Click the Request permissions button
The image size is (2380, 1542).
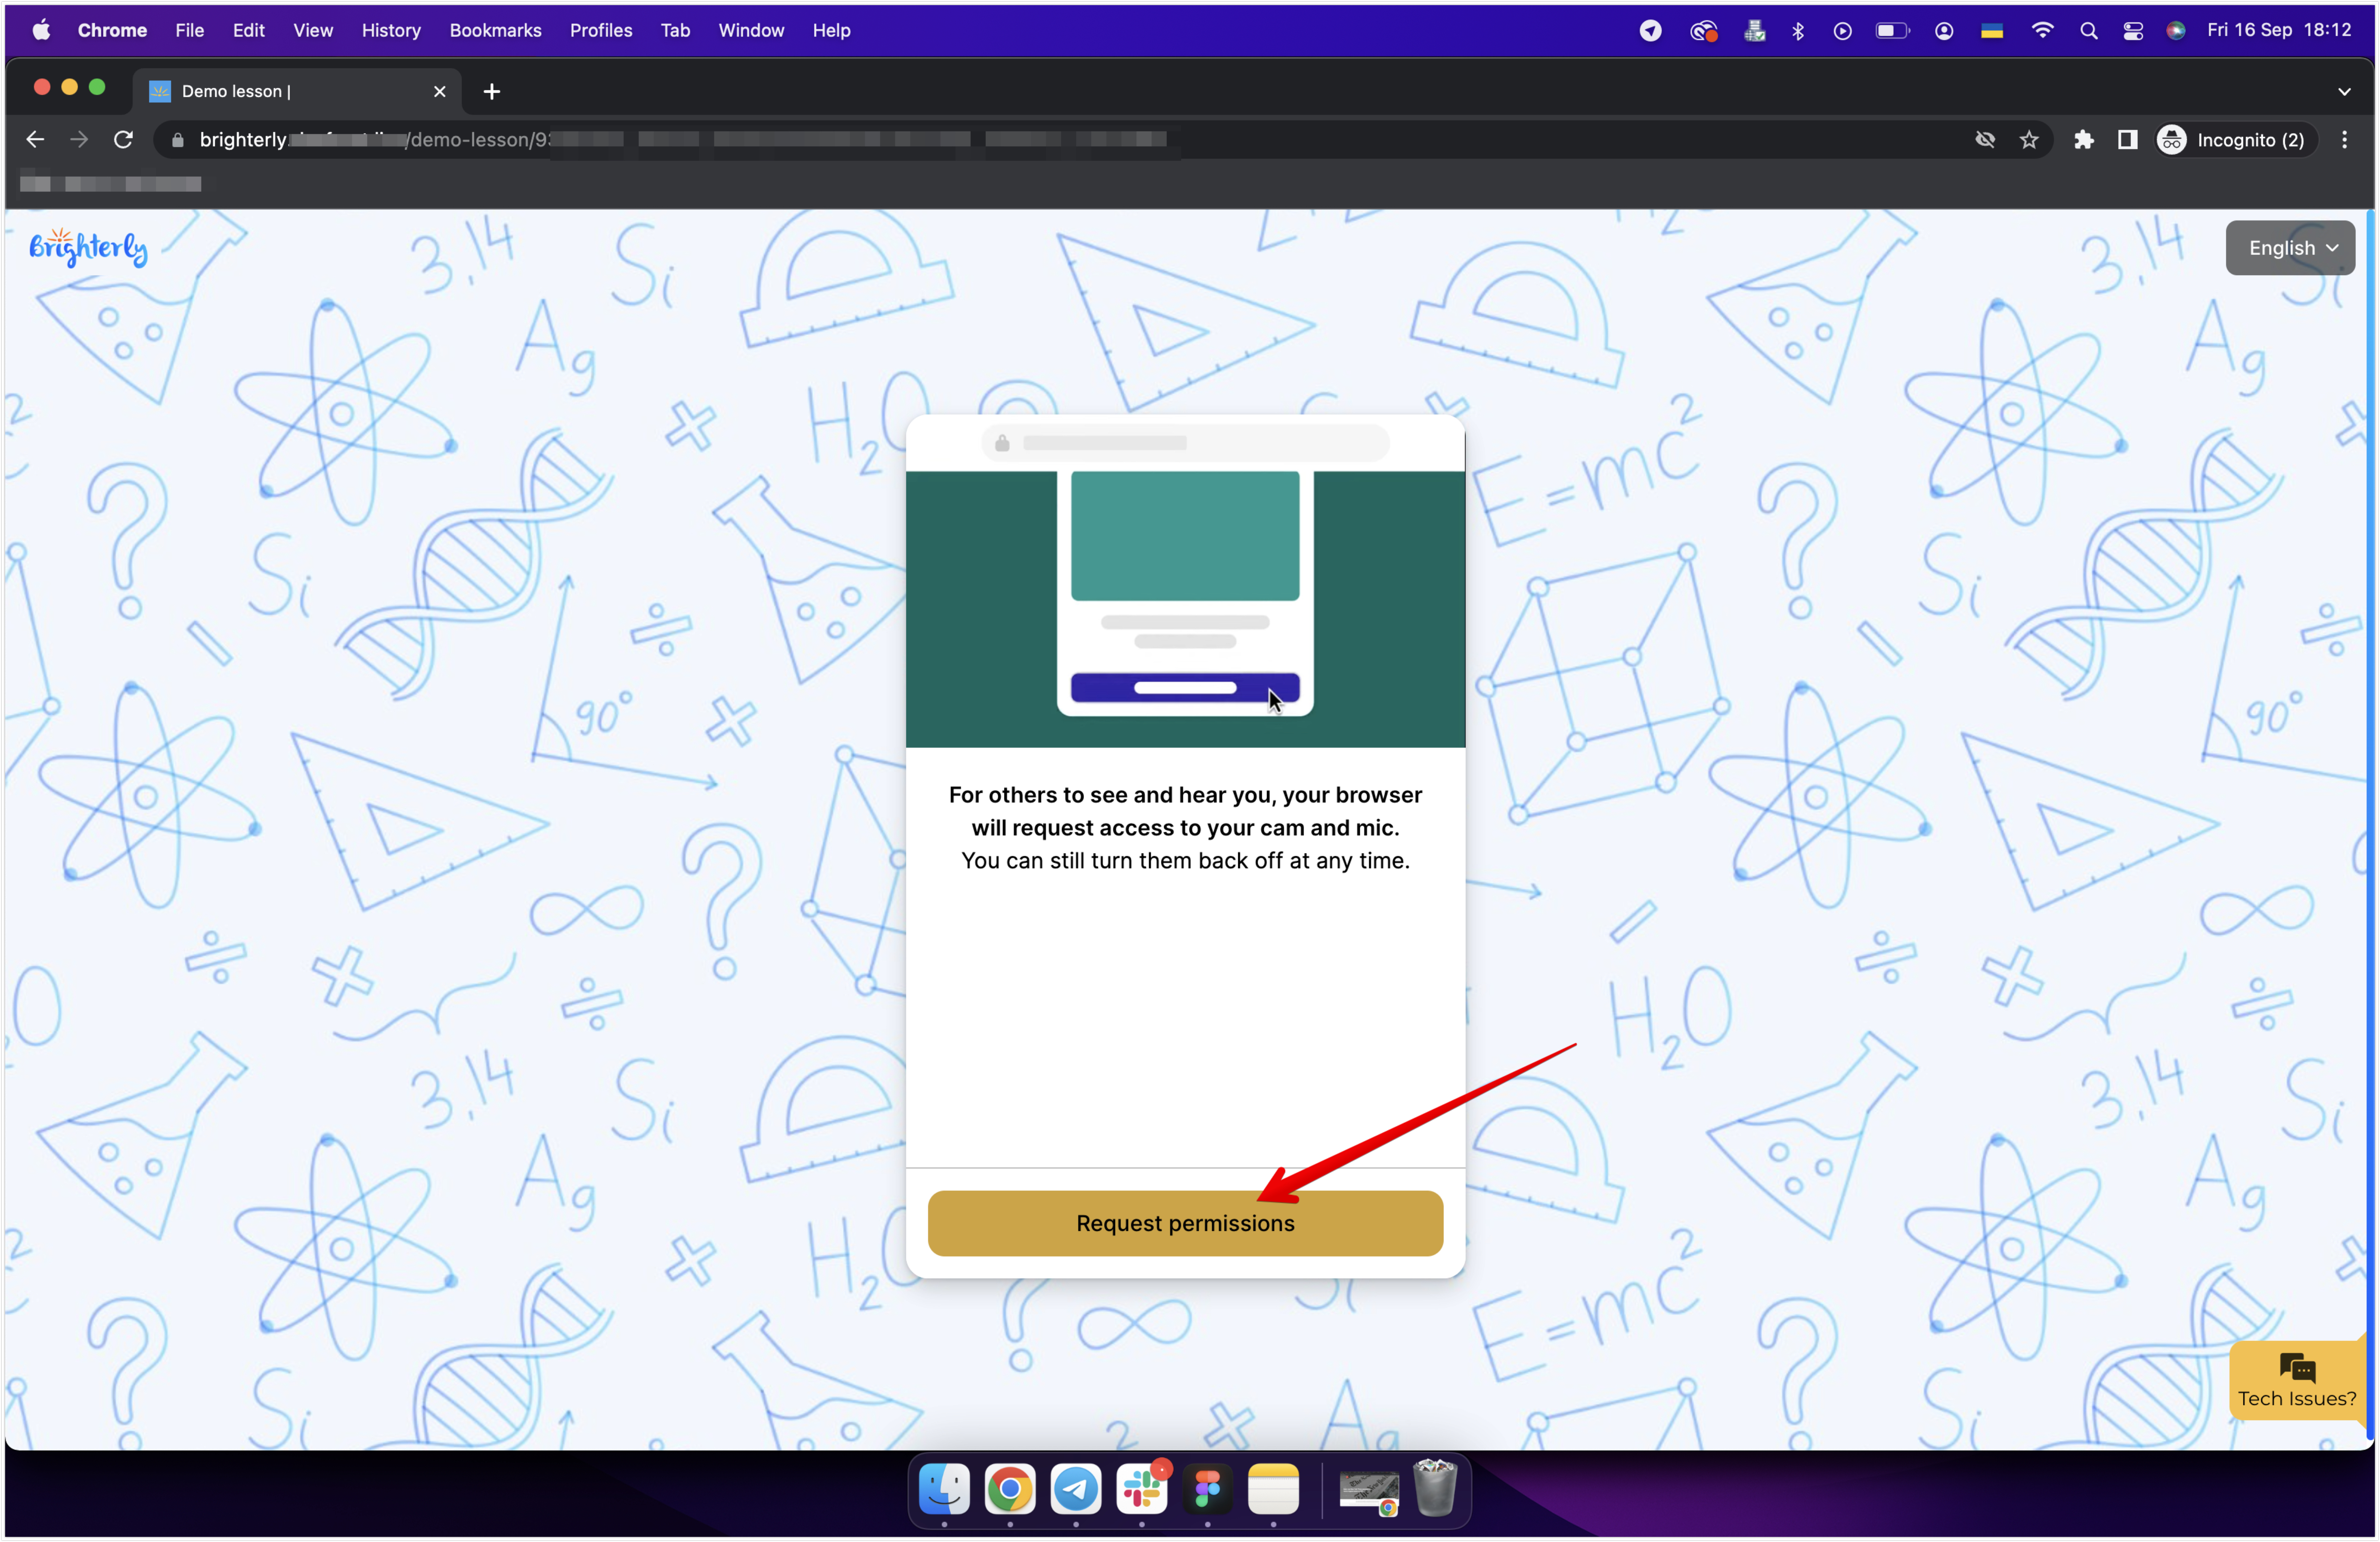click(1185, 1223)
